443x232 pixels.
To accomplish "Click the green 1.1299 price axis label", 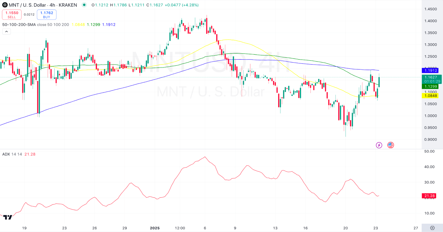I will pos(430,86).
